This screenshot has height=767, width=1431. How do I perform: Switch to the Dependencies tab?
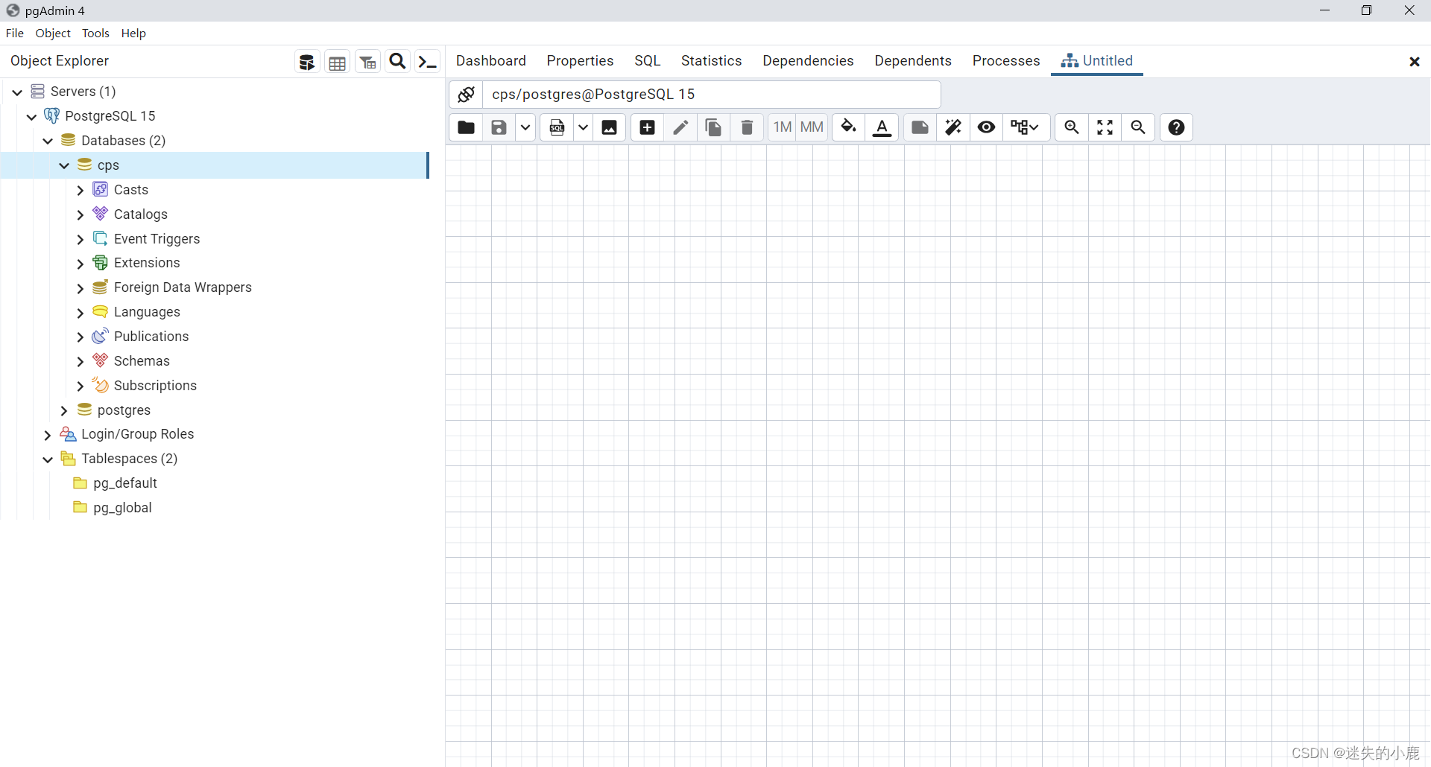pyautogui.click(x=808, y=61)
